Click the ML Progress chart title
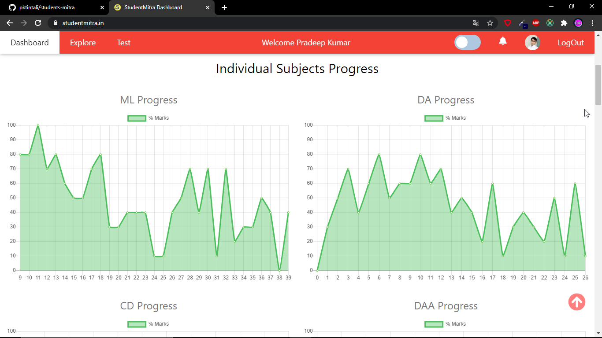 click(149, 100)
